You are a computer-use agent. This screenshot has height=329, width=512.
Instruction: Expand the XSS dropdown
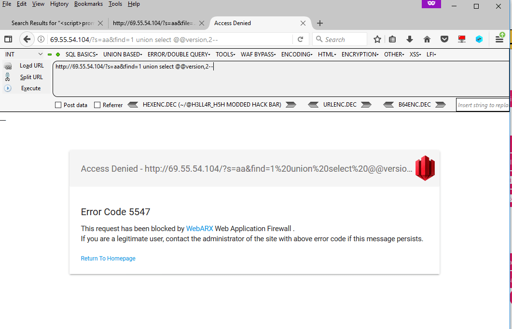coord(415,55)
